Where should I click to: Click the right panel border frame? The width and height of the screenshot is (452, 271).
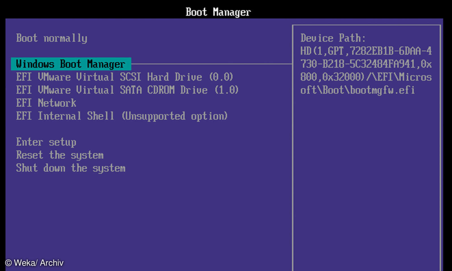(x=294, y=141)
